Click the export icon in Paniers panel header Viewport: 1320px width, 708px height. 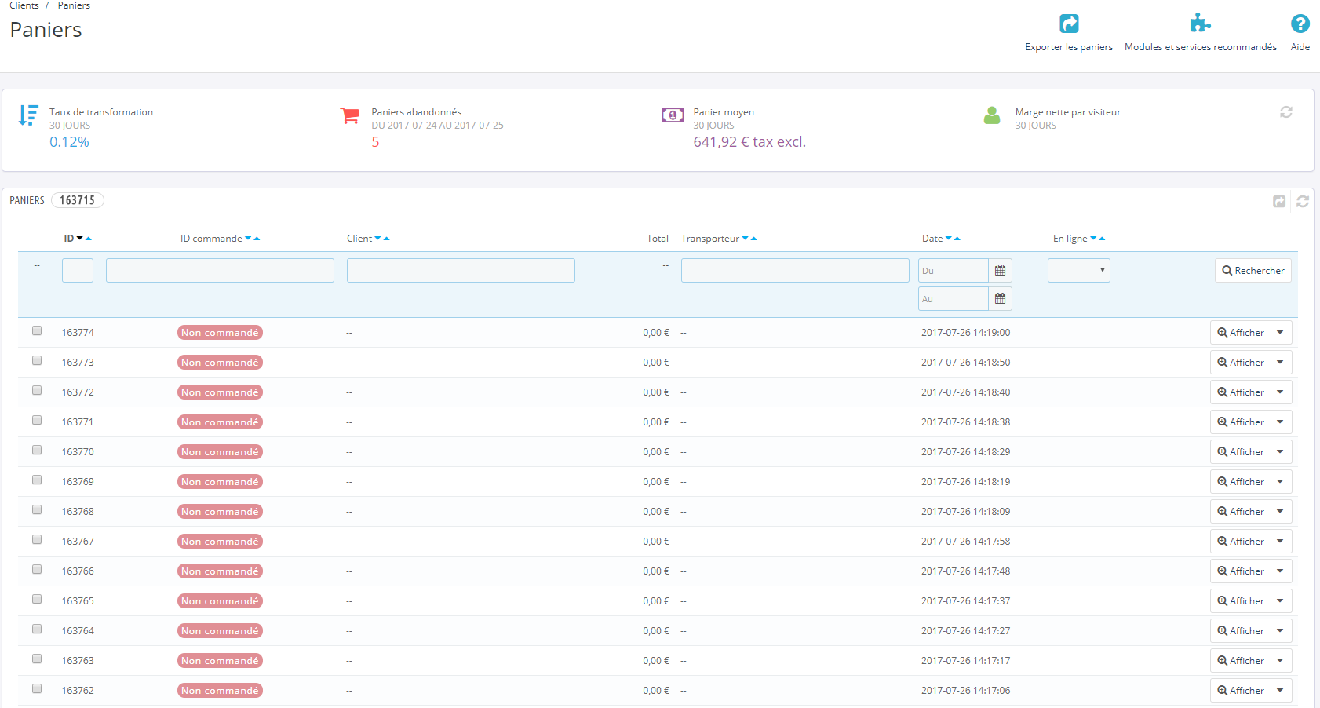(x=1279, y=202)
